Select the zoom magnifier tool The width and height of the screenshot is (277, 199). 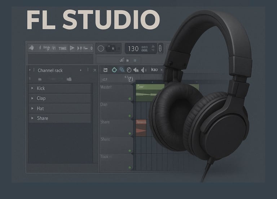click(x=122, y=70)
